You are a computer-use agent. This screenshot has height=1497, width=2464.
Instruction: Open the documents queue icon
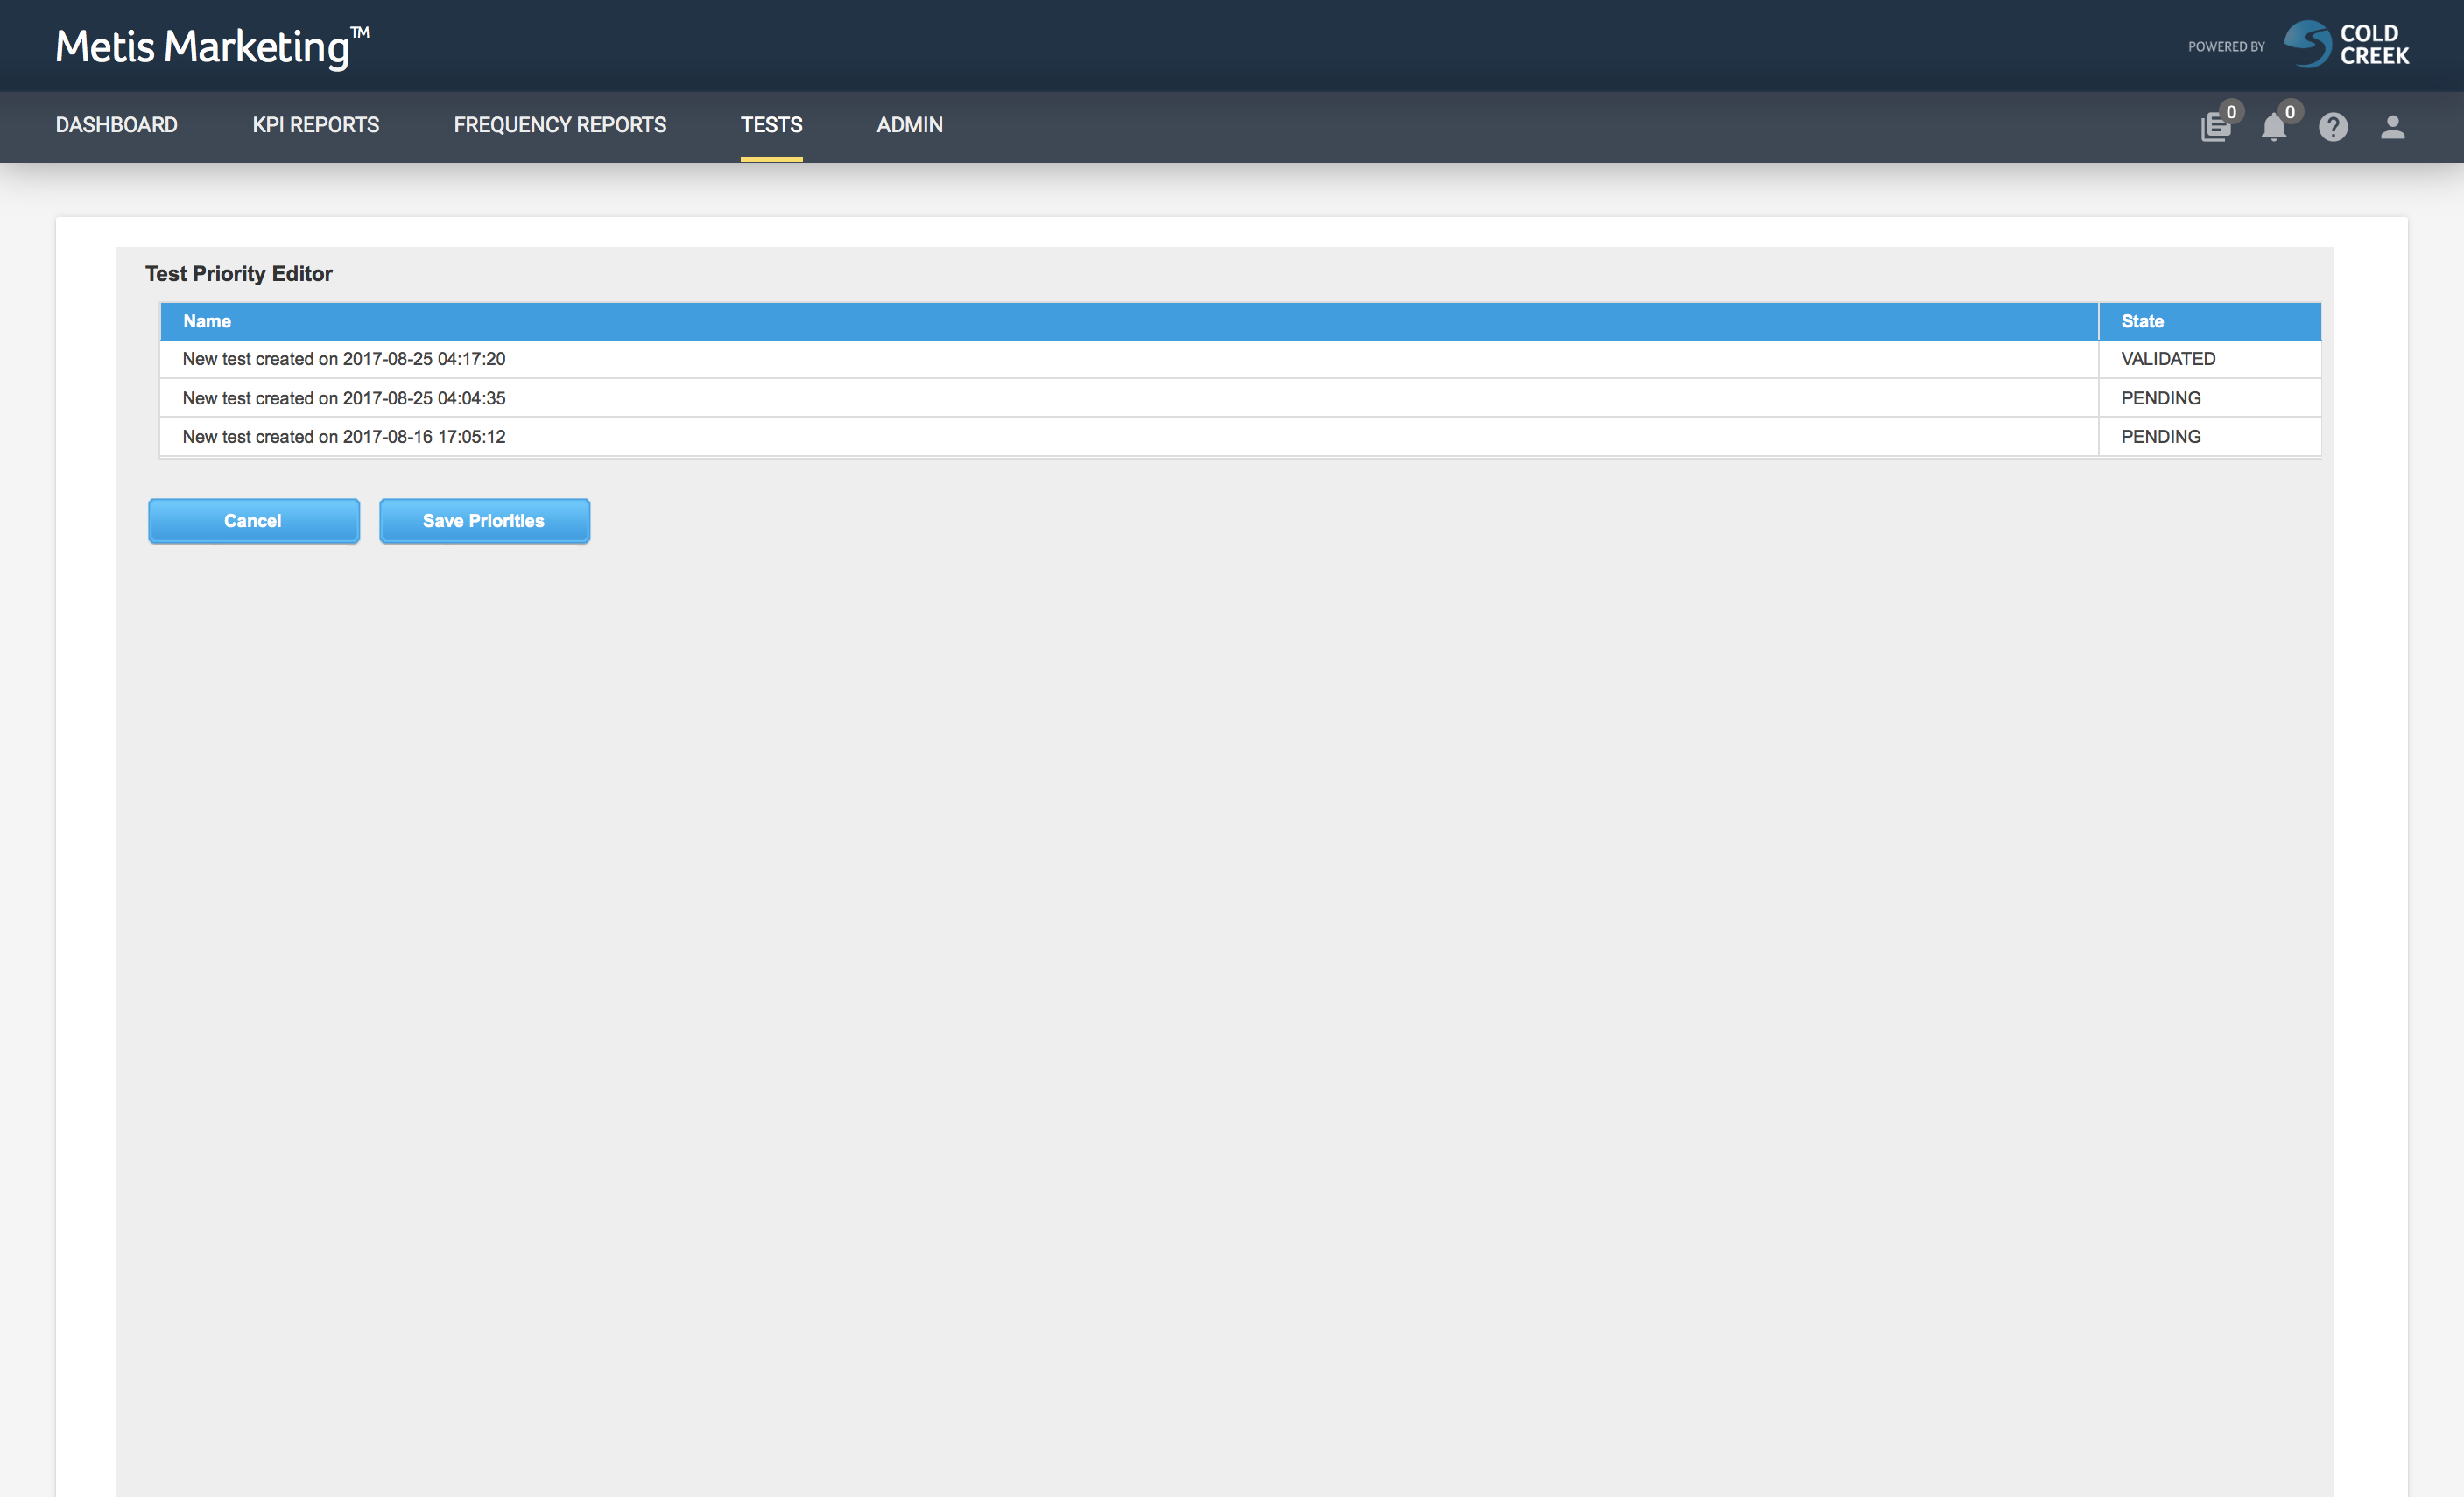2215,127
